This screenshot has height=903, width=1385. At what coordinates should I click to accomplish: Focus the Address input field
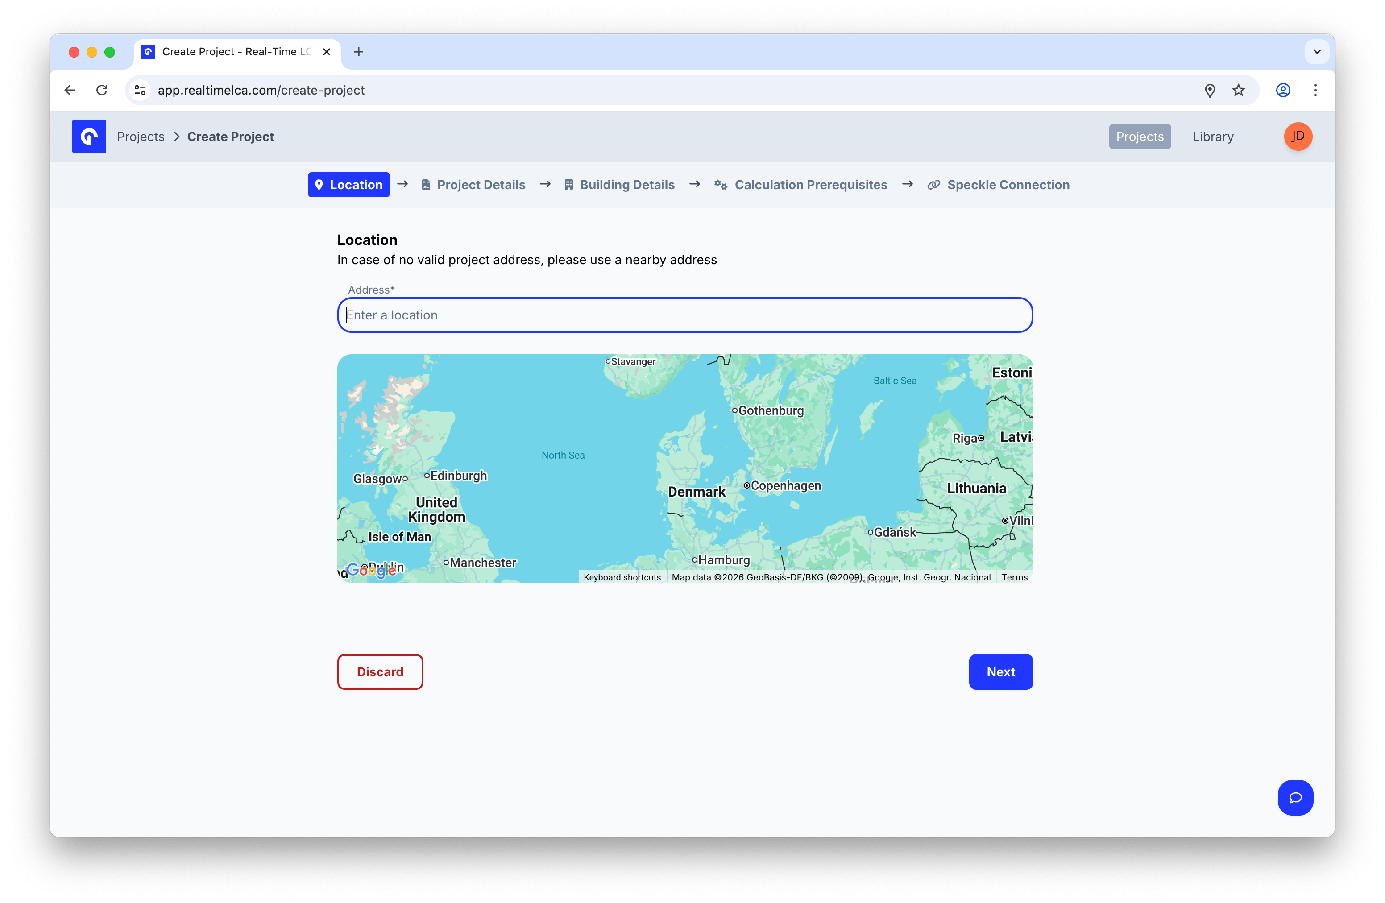point(685,315)
